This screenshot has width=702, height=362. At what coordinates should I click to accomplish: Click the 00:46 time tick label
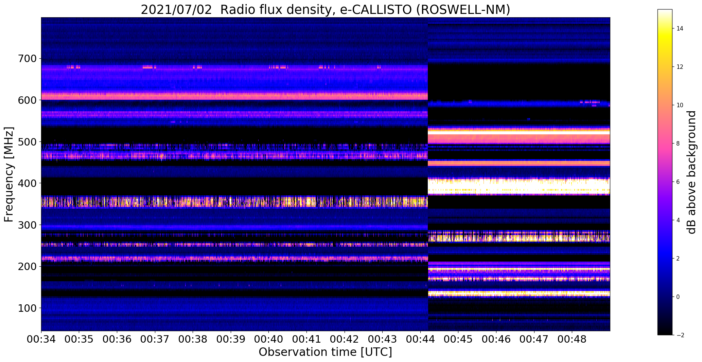496,339
